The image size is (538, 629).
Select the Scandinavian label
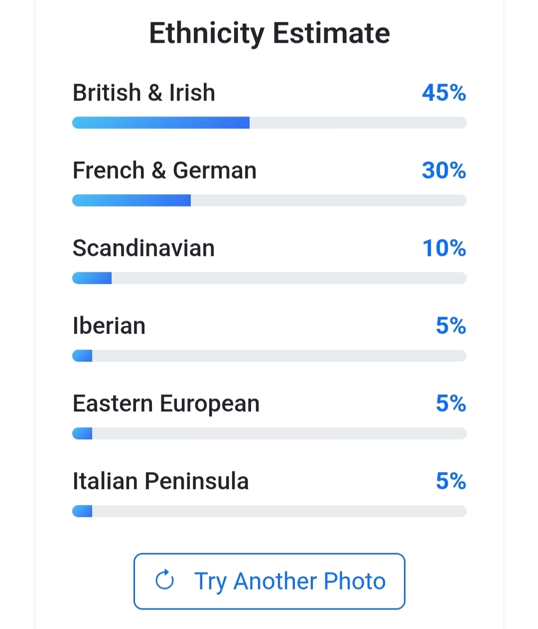(143, 248)
